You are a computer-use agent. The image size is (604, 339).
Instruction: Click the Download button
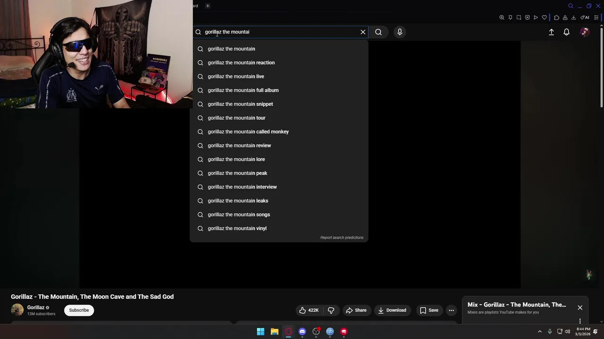point(392,310)
